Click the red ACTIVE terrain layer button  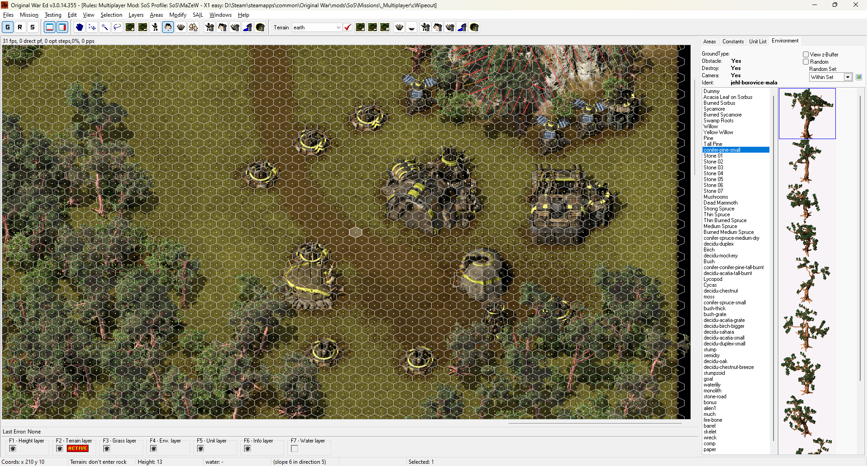tap(78, 448)
